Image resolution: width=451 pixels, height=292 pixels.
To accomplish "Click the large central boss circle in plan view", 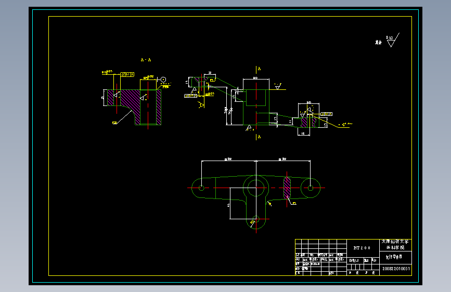I will 256,188.
